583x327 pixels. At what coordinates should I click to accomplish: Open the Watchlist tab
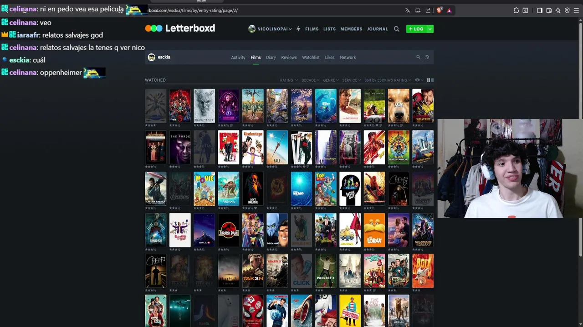(x=311, y=57)
